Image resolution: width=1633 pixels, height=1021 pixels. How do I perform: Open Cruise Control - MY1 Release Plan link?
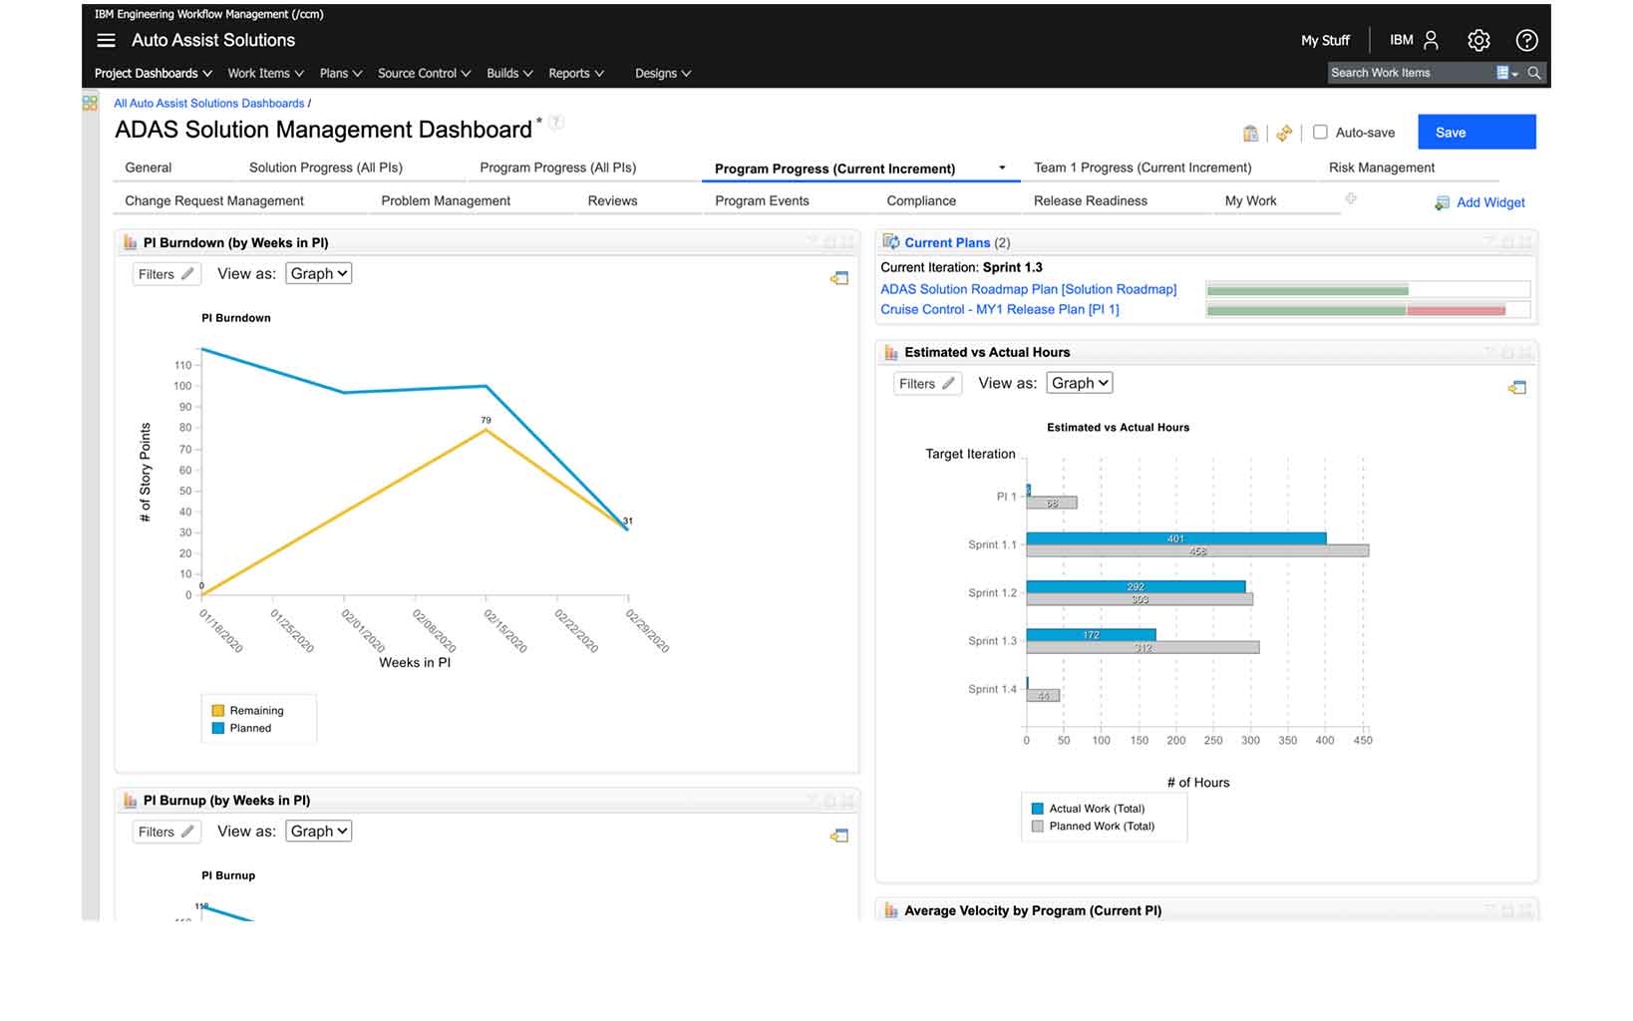pyautogui.click(x=999, y=309)
